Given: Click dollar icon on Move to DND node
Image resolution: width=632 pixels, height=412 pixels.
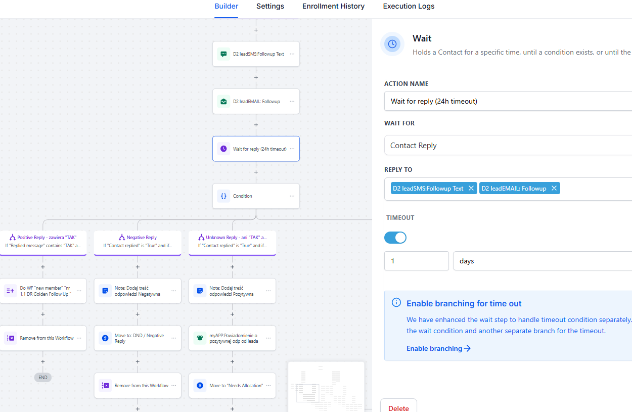Looking at the screenshot, I should (x=105, y=338).
